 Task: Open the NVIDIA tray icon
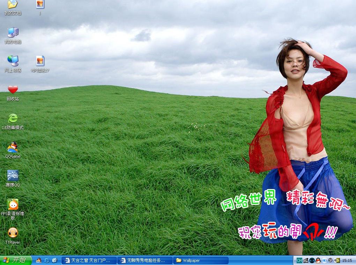click(x=337, y=260)
